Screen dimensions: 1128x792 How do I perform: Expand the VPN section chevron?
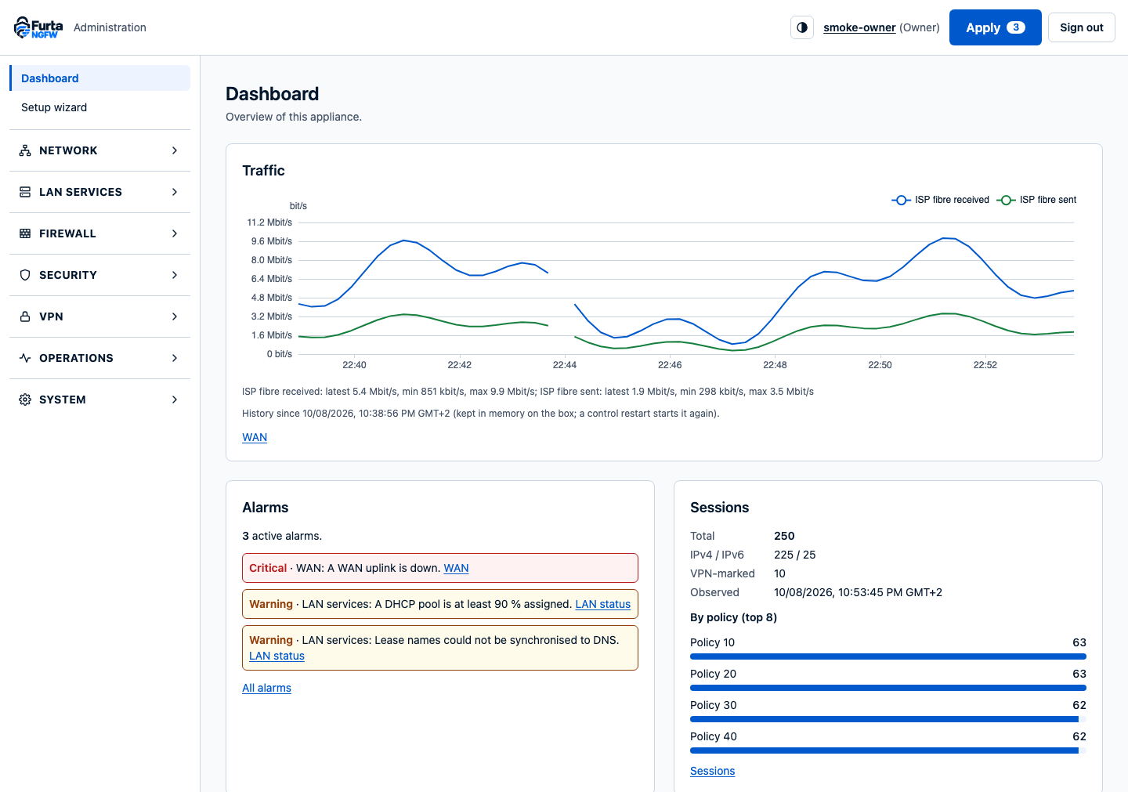(175, 316)
